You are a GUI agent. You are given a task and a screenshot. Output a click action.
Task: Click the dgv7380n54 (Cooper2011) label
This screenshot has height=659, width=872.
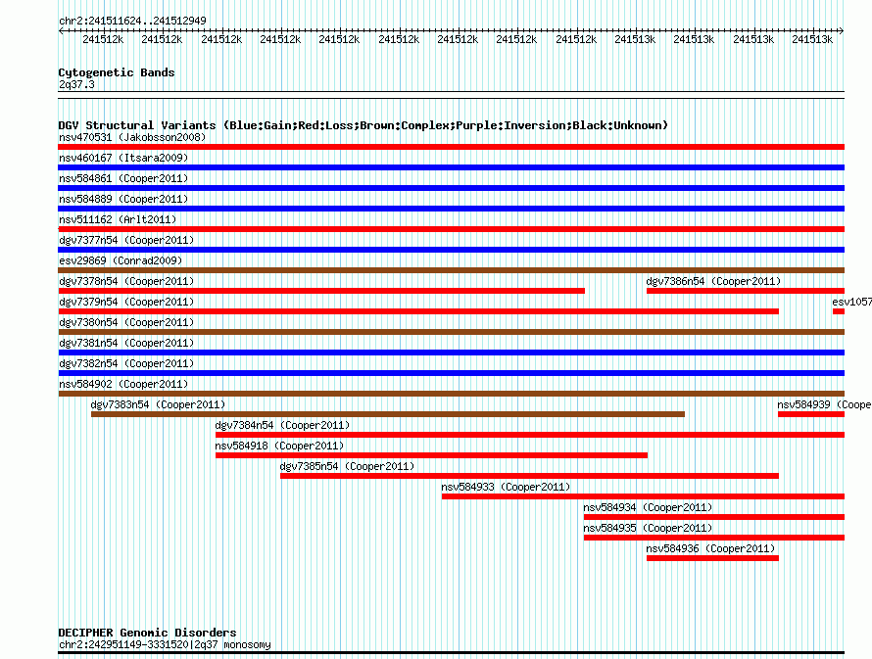(x=126, y=322)
